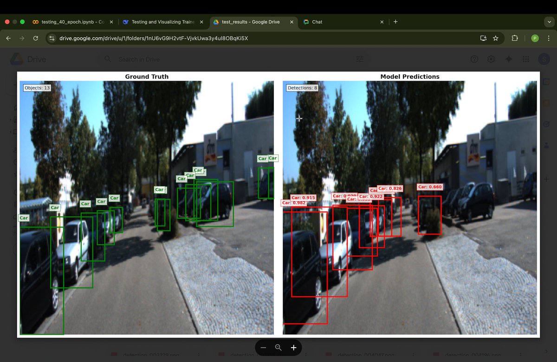Open Drive settings via the gear icon
This screenshot has height=362, width=557.
coord(491,59)
